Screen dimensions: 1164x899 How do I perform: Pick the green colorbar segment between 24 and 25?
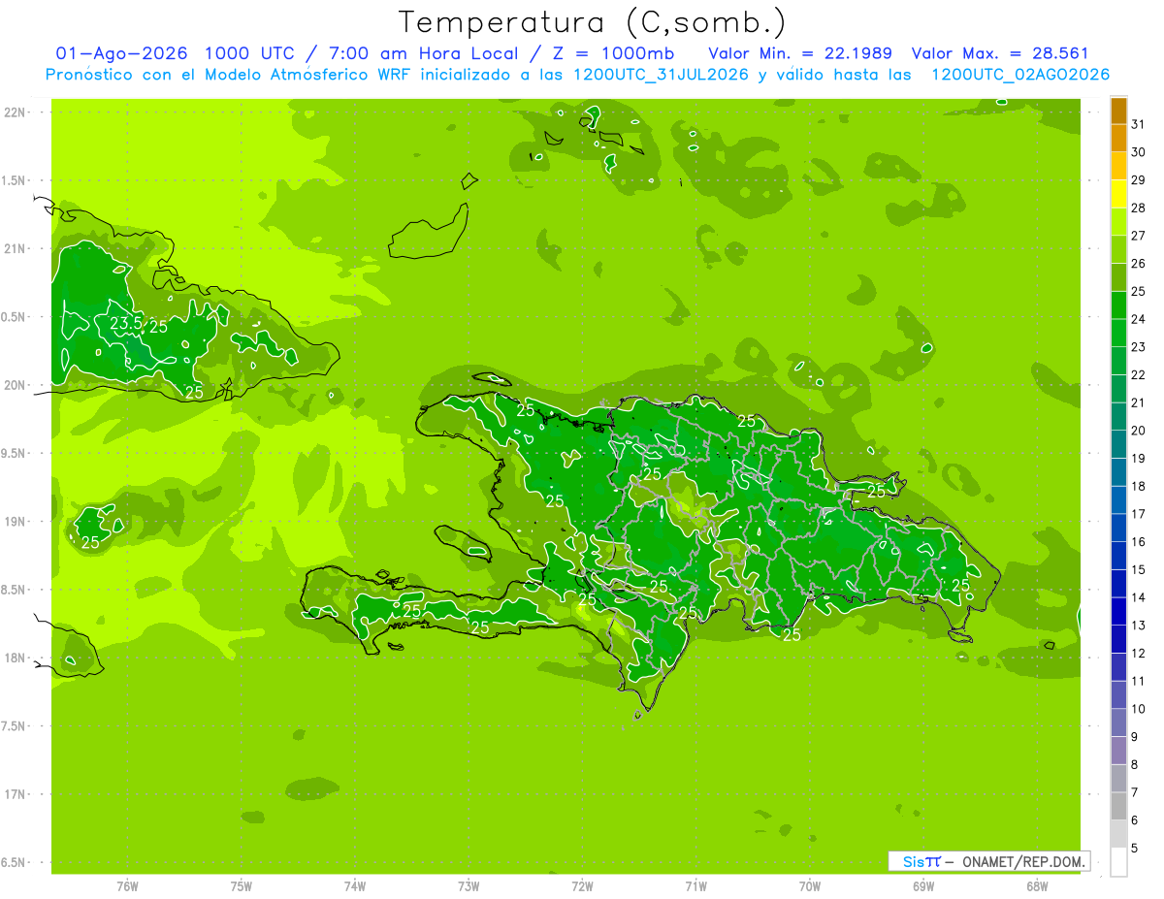pos(1118,305)
